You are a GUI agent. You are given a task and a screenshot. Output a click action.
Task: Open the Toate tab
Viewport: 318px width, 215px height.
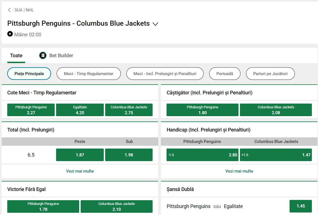[16, 56]
